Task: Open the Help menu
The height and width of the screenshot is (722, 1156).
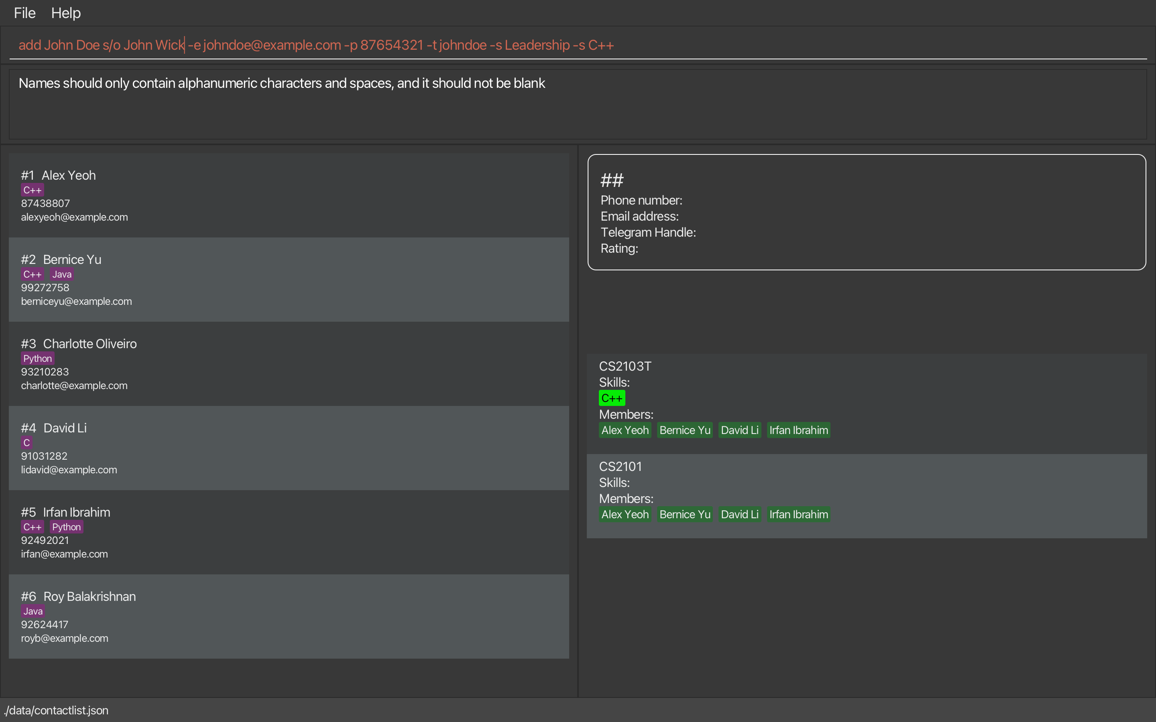Action: point(66,13)
